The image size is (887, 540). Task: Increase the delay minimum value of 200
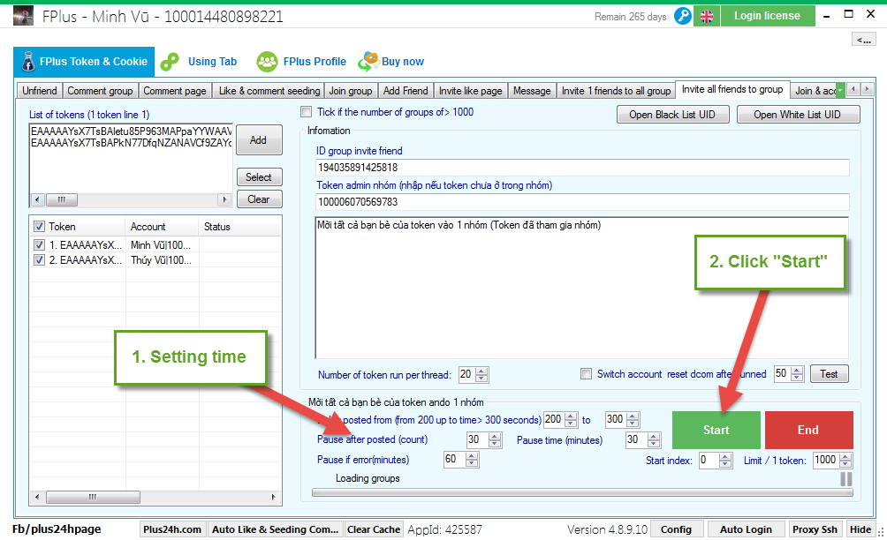pyautogui.click(x=572, y=416)
